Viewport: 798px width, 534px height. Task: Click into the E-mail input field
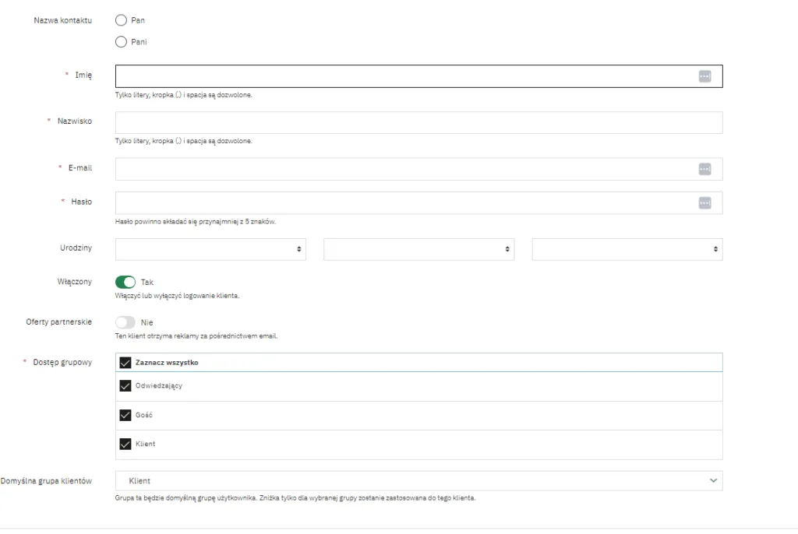[405, 169]
